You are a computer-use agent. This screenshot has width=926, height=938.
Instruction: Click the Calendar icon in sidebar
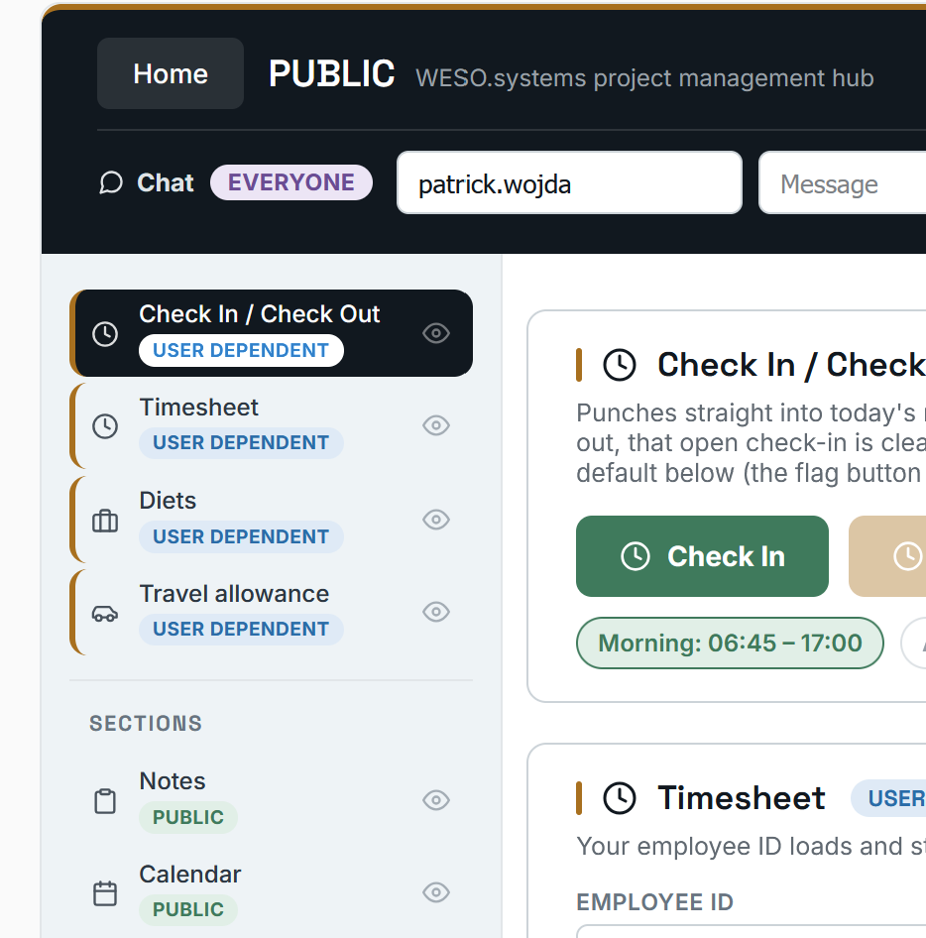click(105, 893)
